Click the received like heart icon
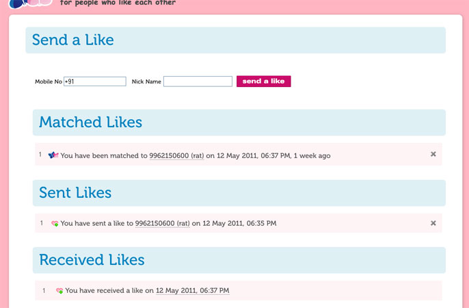Viewport: 469px width, 308px height. [x=59, y=291]
